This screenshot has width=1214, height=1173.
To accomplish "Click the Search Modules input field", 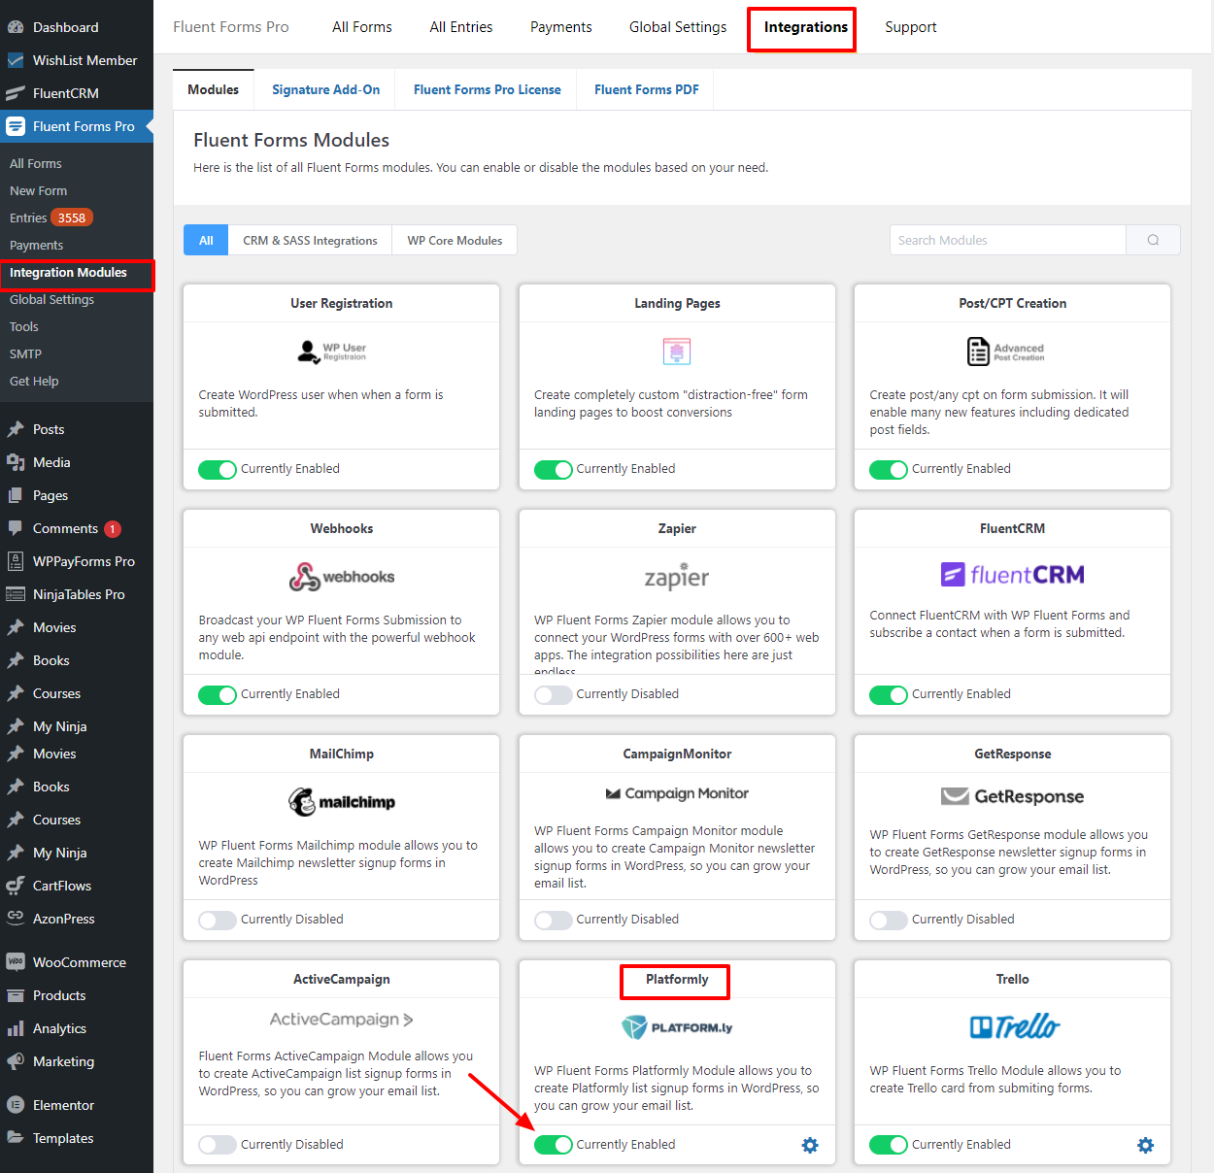I will (1007, 240).
